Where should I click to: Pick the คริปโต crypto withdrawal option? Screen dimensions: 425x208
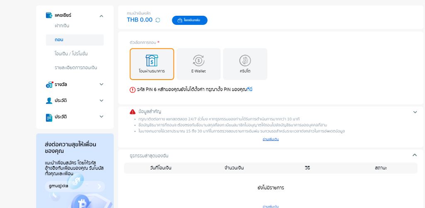pos(245,64)
